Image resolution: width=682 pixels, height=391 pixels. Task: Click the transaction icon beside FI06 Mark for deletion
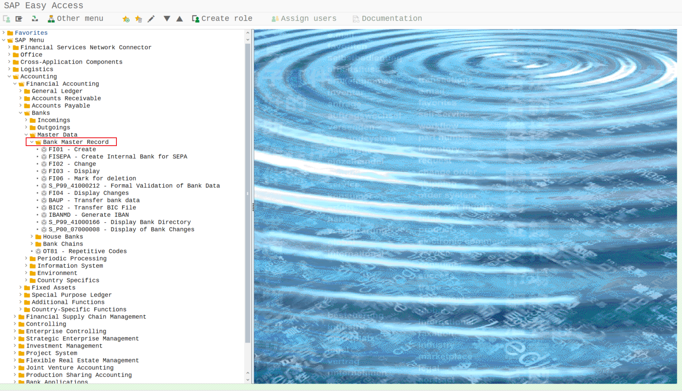coord(44,179)
